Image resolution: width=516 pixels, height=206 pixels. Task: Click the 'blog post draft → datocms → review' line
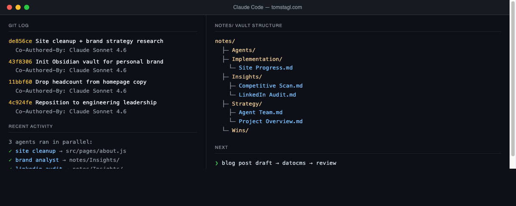click(279, 163)
